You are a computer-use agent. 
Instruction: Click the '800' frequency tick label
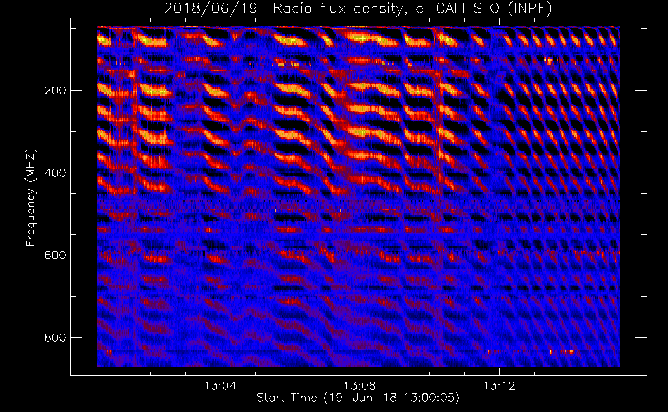coord(55,338)
